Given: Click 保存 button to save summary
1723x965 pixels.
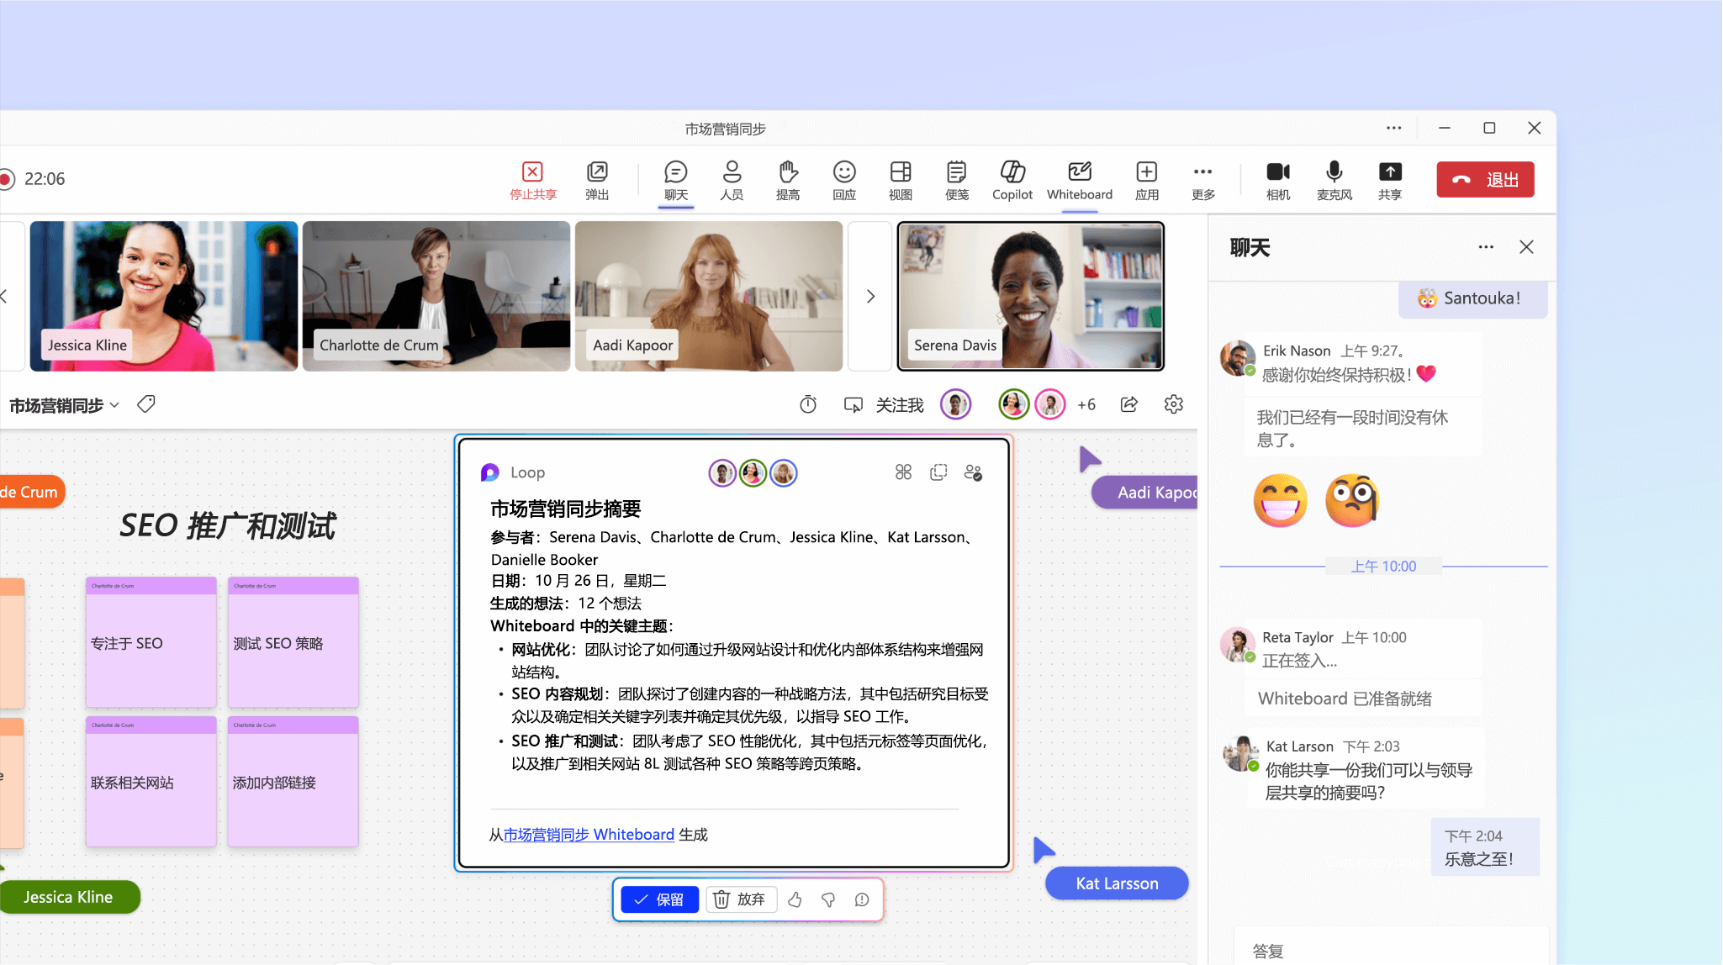Looking at the screenshot, I should [658, 900].
